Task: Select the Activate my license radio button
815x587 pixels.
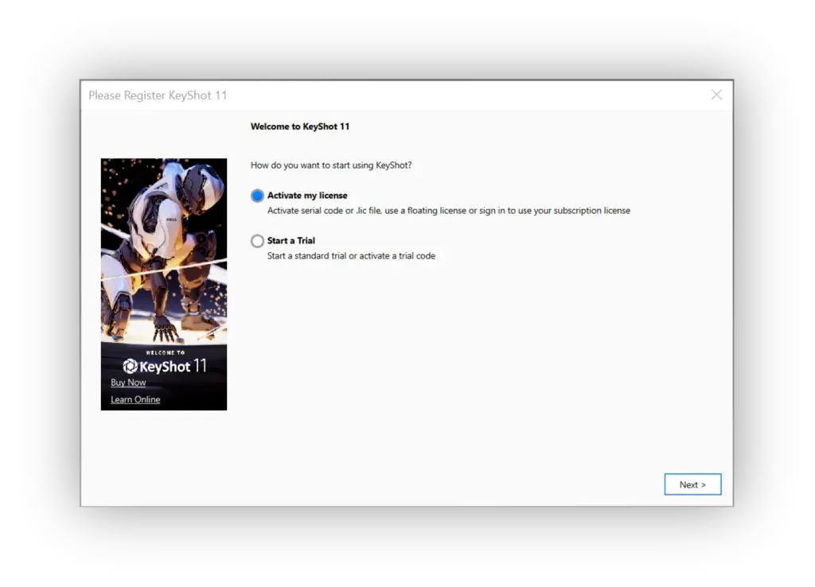Action: (x=257, y=196)
